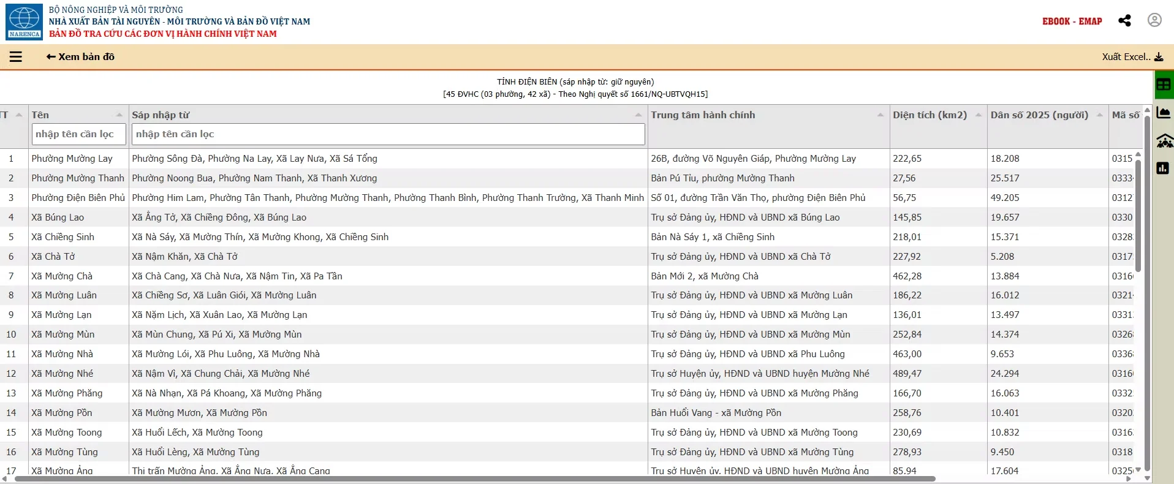Open the user account icon
The image size is (1174, 484).
tap(1154, 20)
